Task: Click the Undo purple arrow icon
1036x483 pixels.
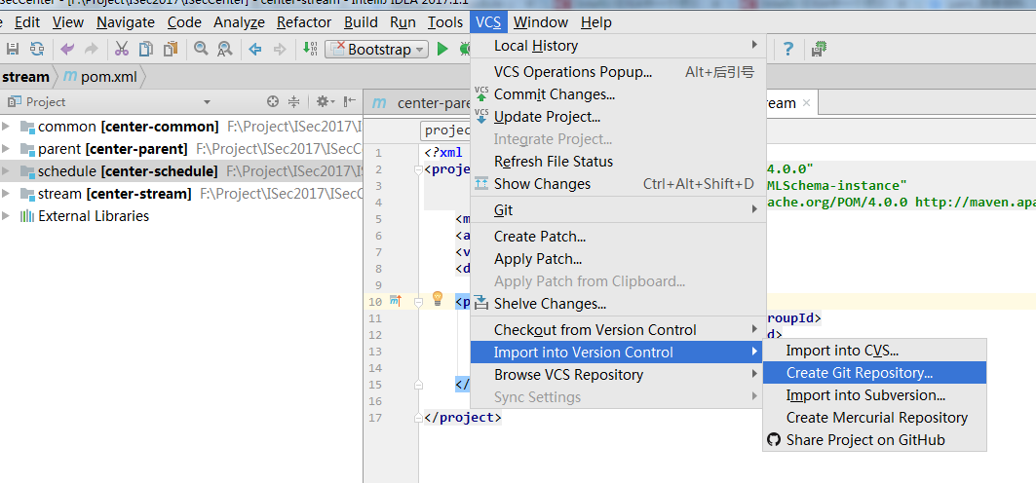Action: [66, 49]
